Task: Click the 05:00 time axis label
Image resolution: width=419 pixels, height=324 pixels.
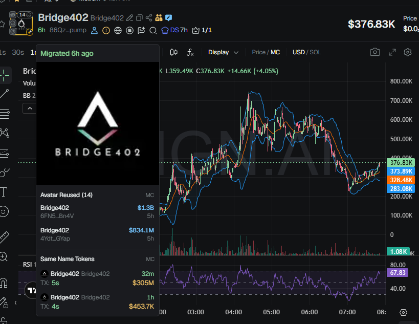Action: click(x=271, y=312)
